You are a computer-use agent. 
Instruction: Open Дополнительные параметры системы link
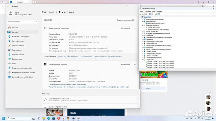(x=108, y=57)
